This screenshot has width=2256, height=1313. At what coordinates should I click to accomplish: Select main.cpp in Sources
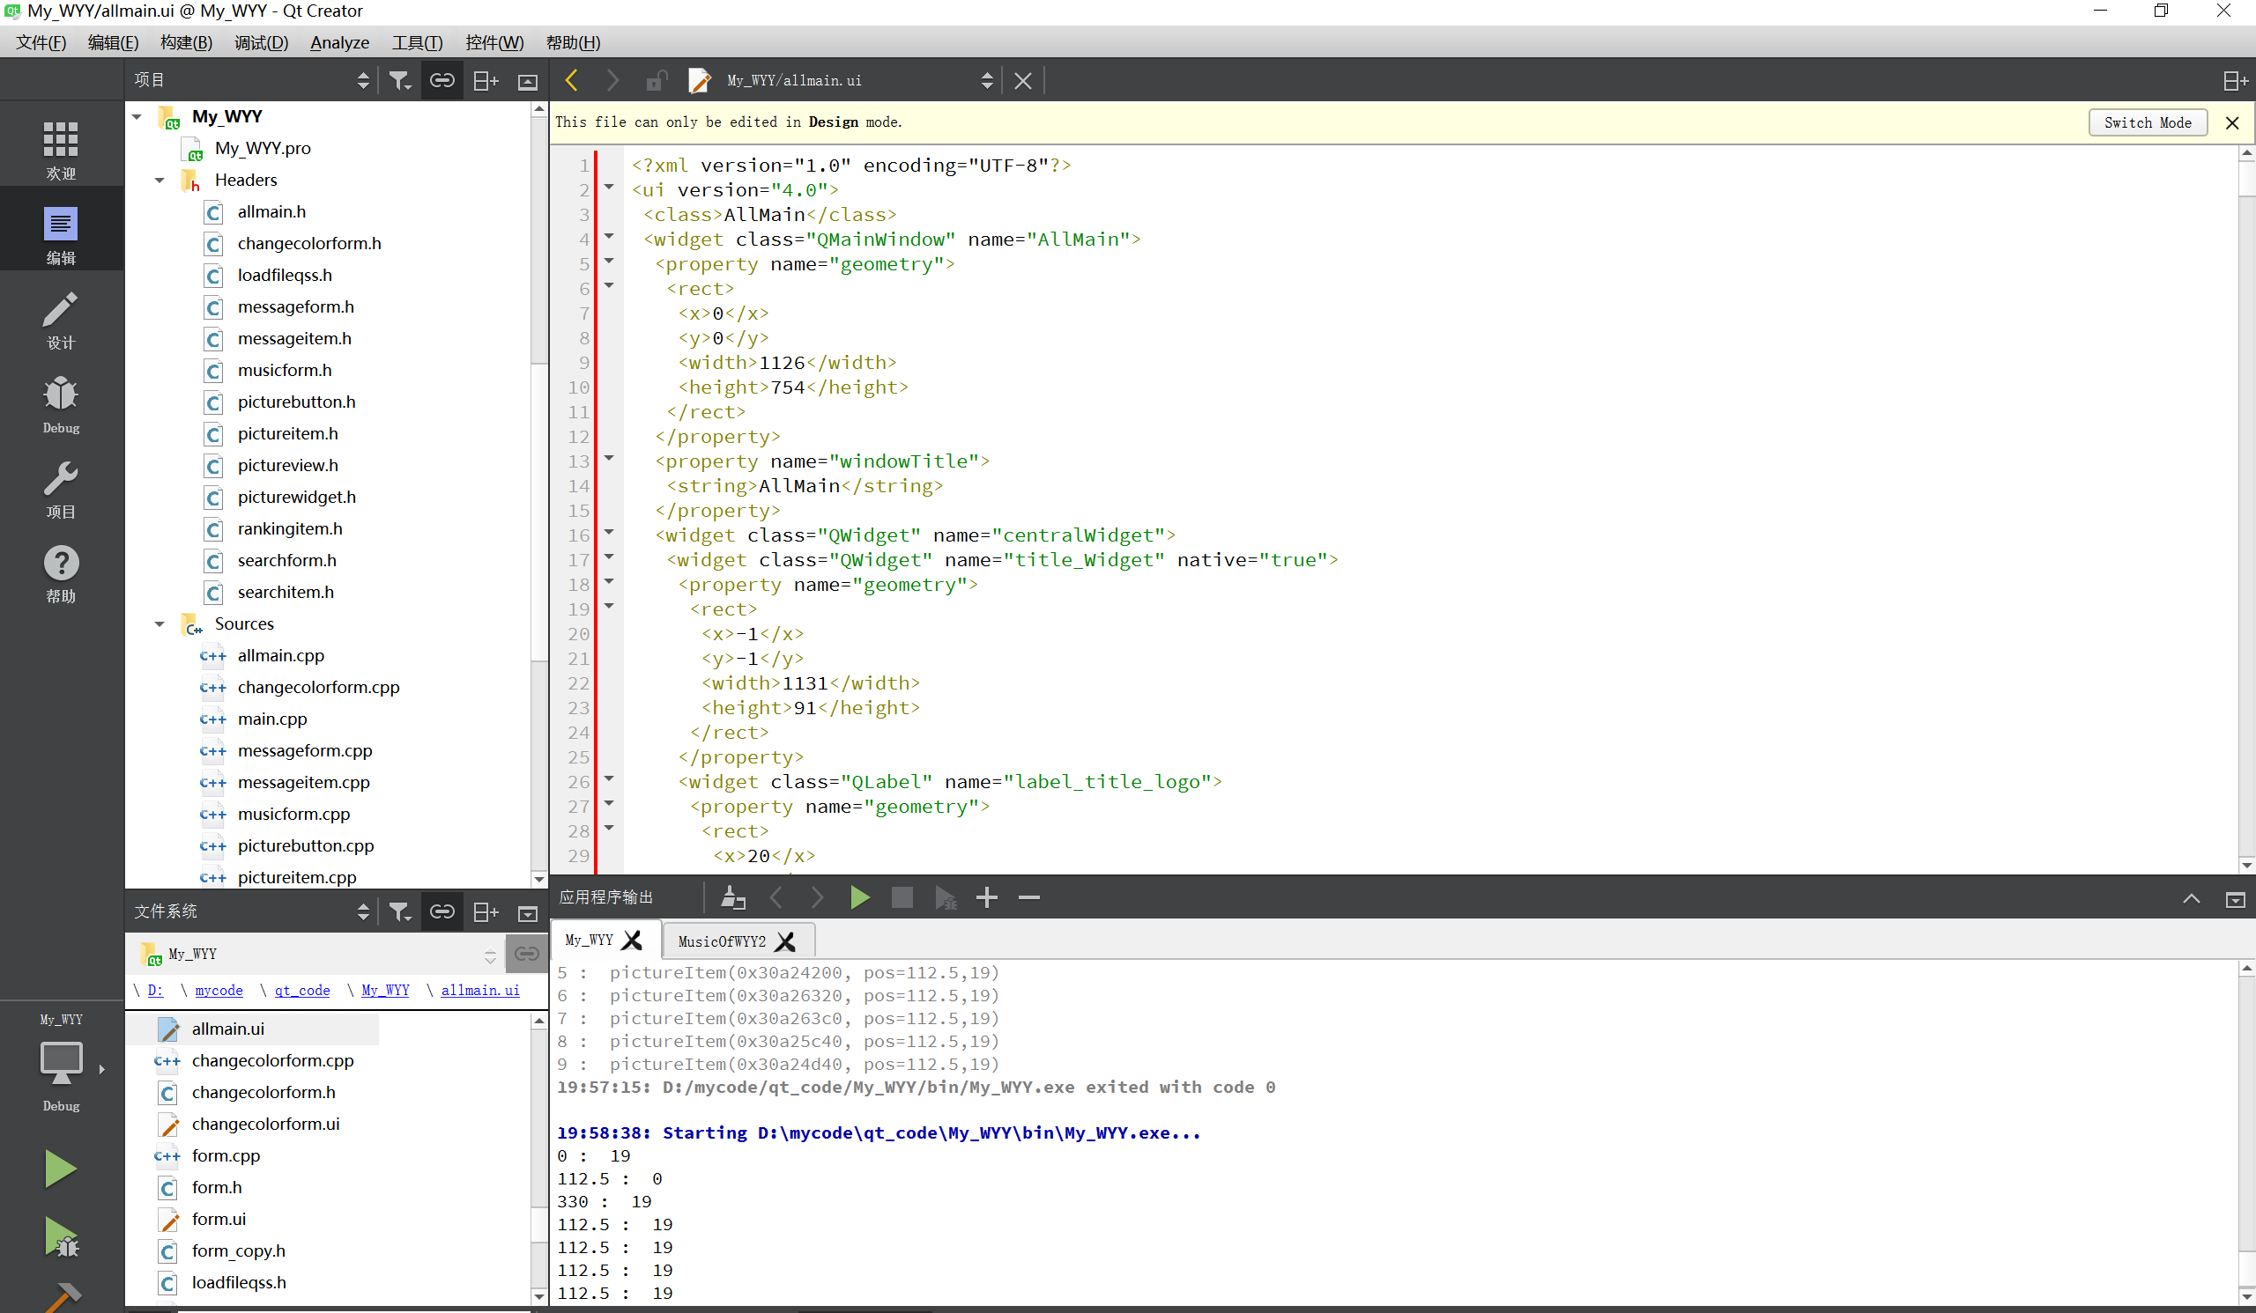[x=272, y=719]
